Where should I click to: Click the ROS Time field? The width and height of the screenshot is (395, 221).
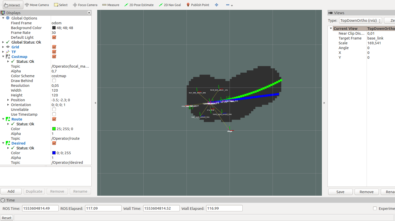(40, 208)
